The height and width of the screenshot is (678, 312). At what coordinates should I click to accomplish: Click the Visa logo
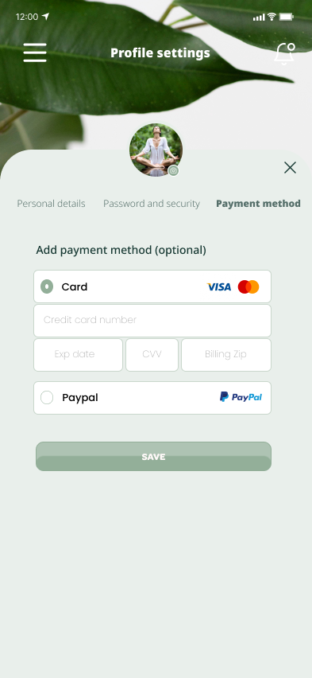219,286
